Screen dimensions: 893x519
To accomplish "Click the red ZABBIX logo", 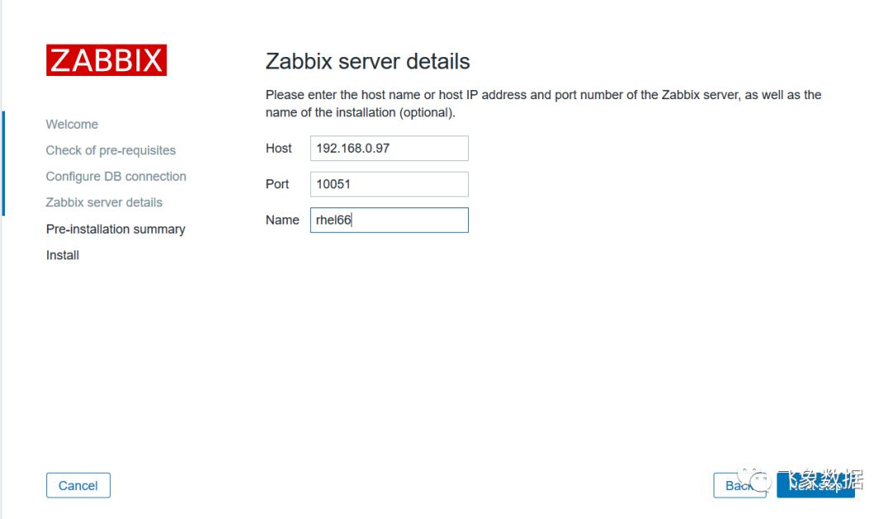I will pos(107,60).
